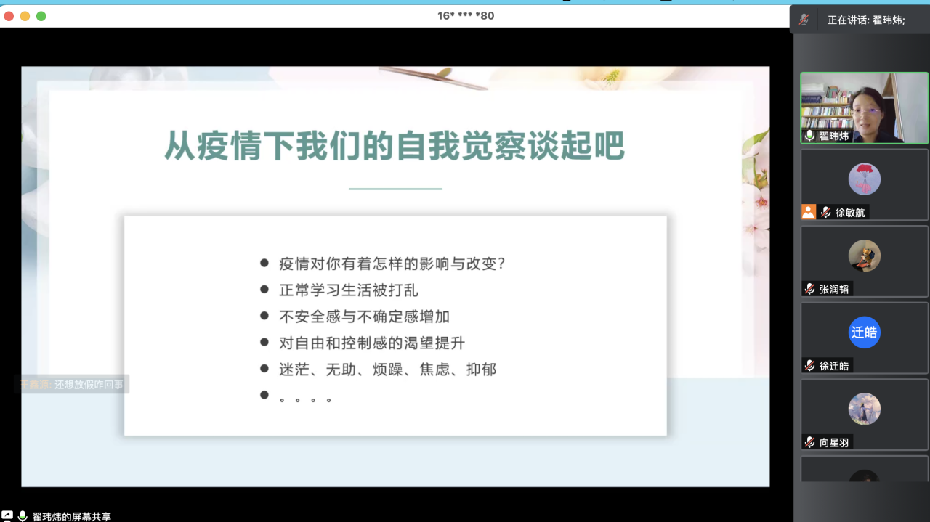The image size is (930, 522).
Task: Click the blue 迁皓 avatar circle
Action: pyautogui.click(x=864, y=333)
